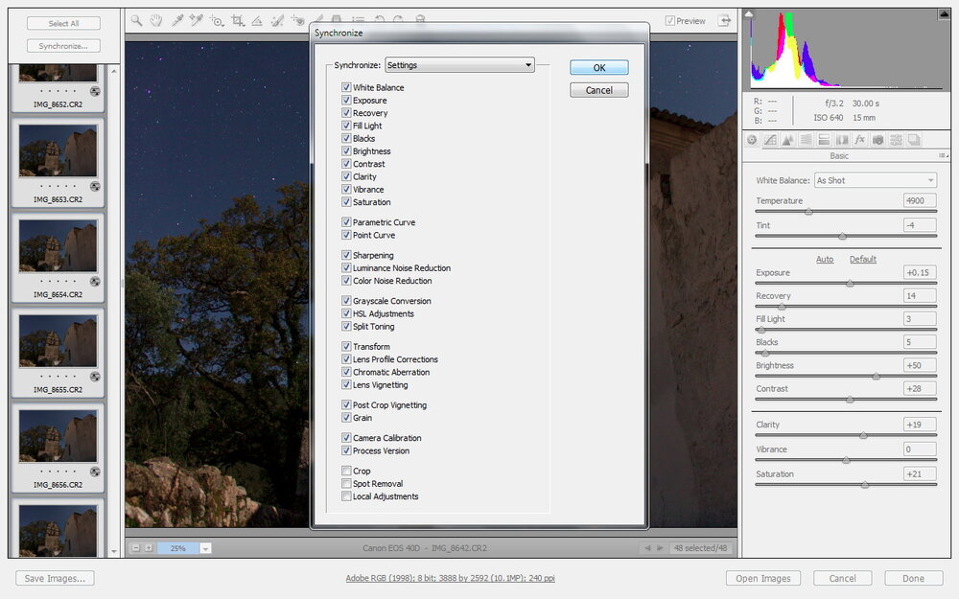Select the Crop tool
Image resolution: width=959 pixels, height=599 pixels.
coord(237,20)
